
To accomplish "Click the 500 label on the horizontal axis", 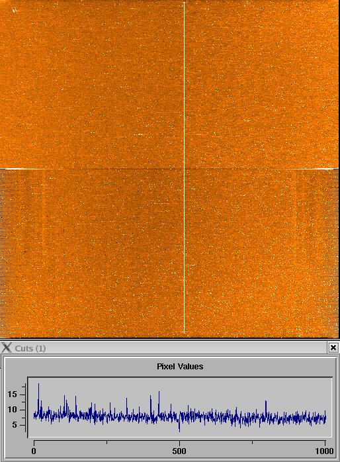I will [x=179, y=451].
